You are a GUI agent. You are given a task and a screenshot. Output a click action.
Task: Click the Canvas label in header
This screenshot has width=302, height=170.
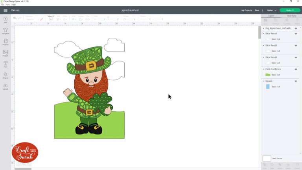coord(15,10)
